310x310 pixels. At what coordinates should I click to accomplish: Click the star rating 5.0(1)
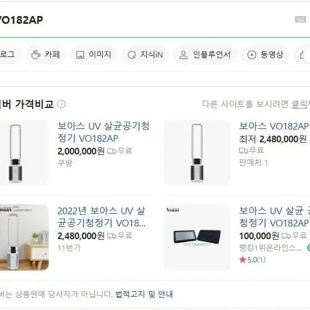tap(252, 260)
